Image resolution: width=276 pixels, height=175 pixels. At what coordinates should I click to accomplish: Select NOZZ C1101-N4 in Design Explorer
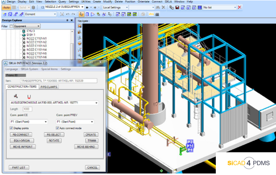[36, 50]
